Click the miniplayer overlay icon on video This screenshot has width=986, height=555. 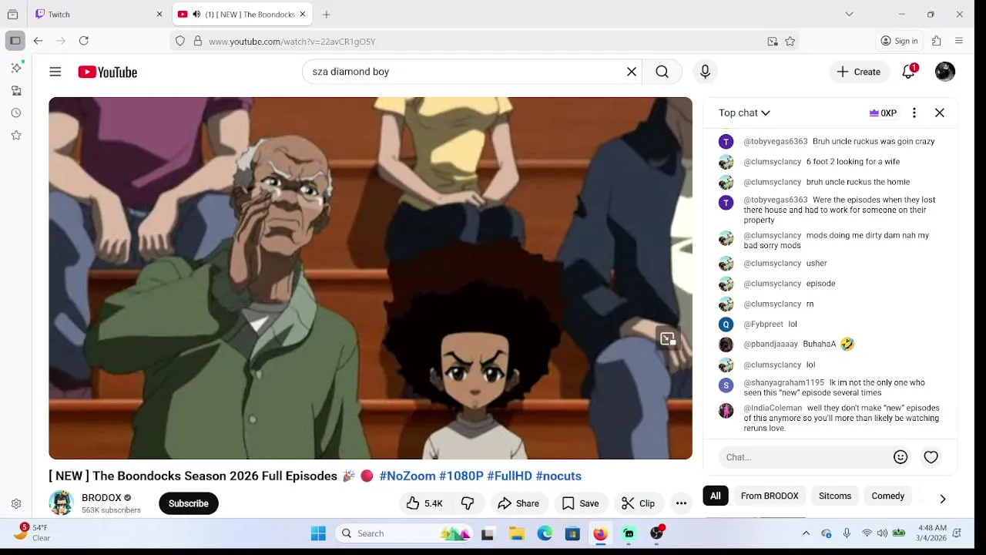click(x=668, y=338)
